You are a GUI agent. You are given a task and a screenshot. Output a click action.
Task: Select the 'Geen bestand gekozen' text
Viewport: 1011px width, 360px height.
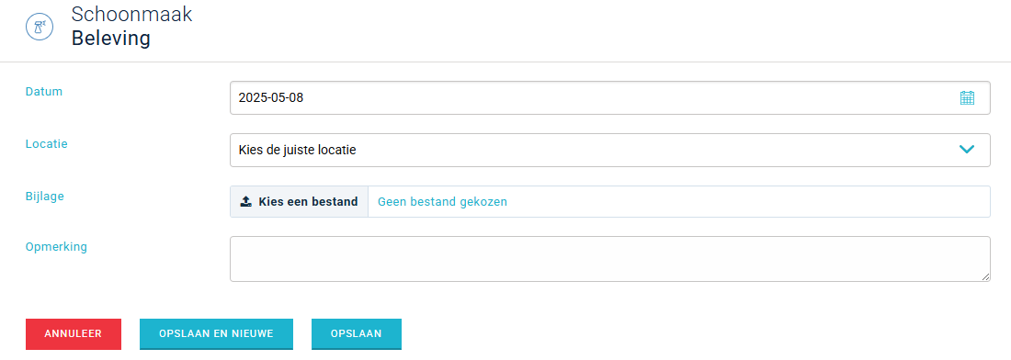click(x=442, y=201)
